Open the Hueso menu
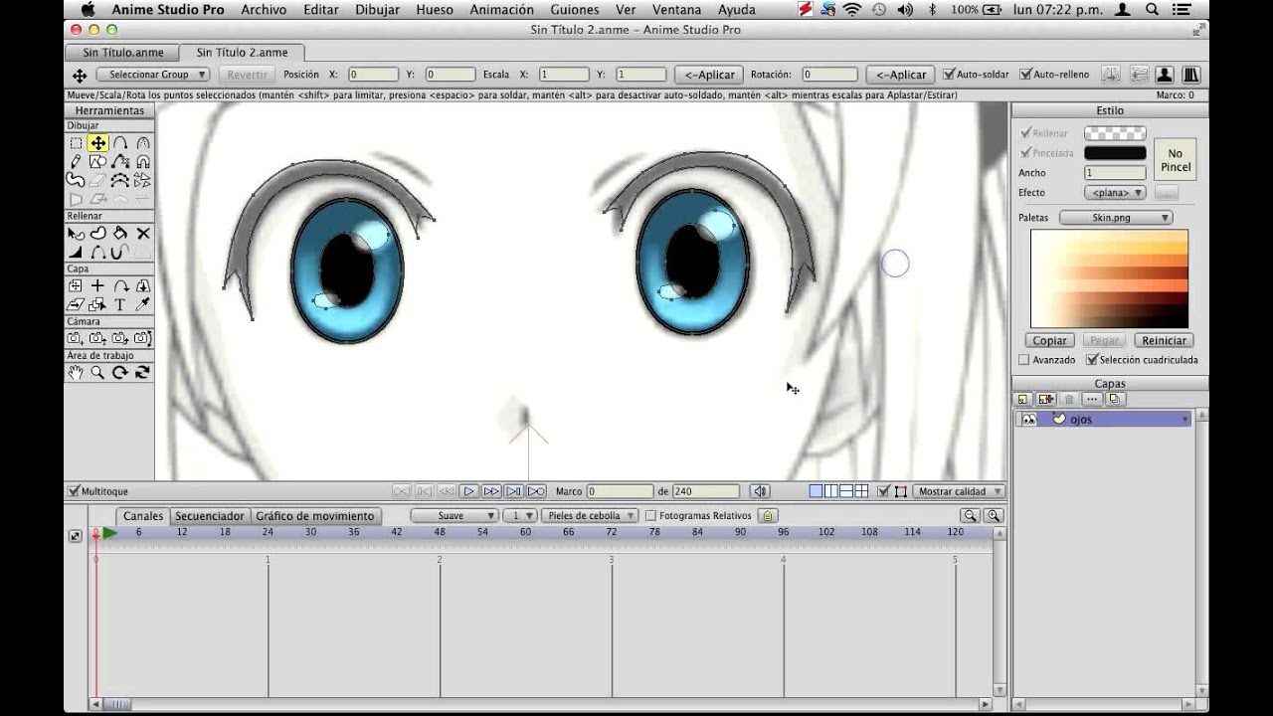 point(435,10)
